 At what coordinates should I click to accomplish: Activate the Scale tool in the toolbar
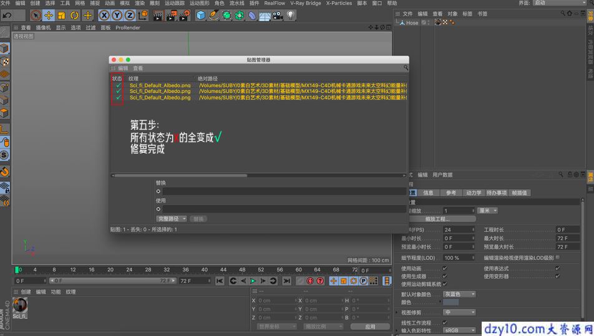click(x=61, y=16)
